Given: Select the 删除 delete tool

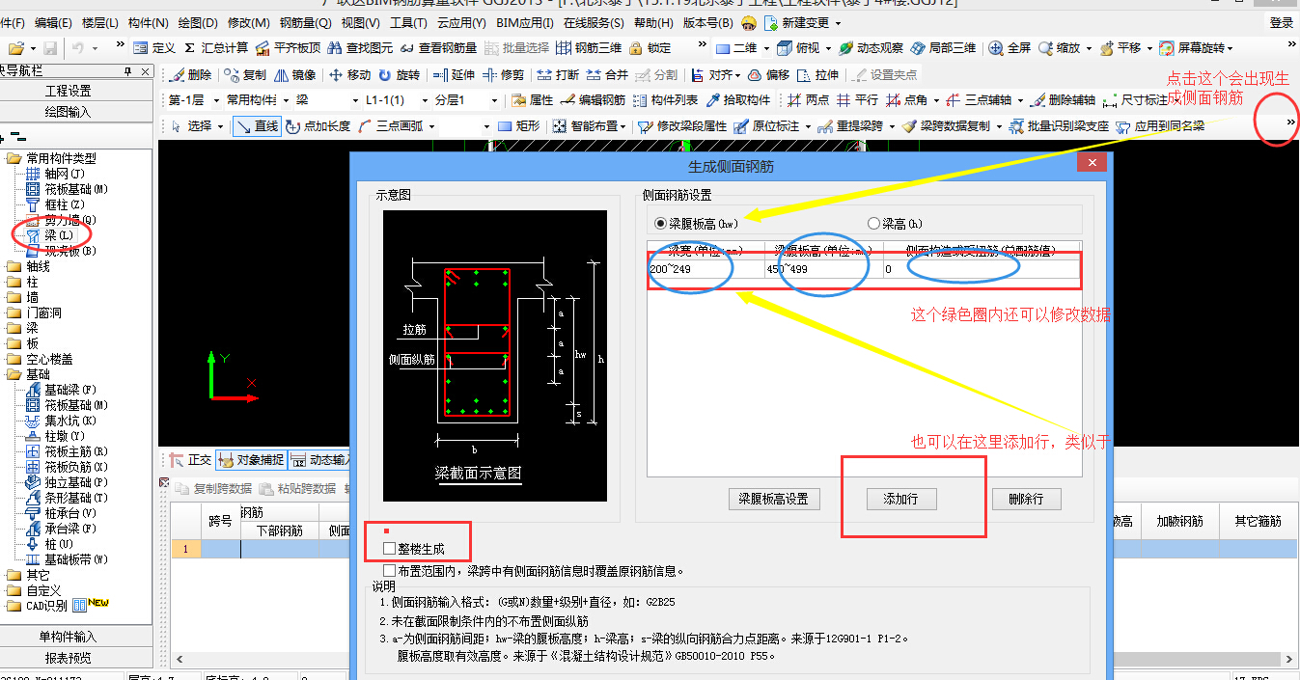Looking at the screenshot, I should 190,74.
